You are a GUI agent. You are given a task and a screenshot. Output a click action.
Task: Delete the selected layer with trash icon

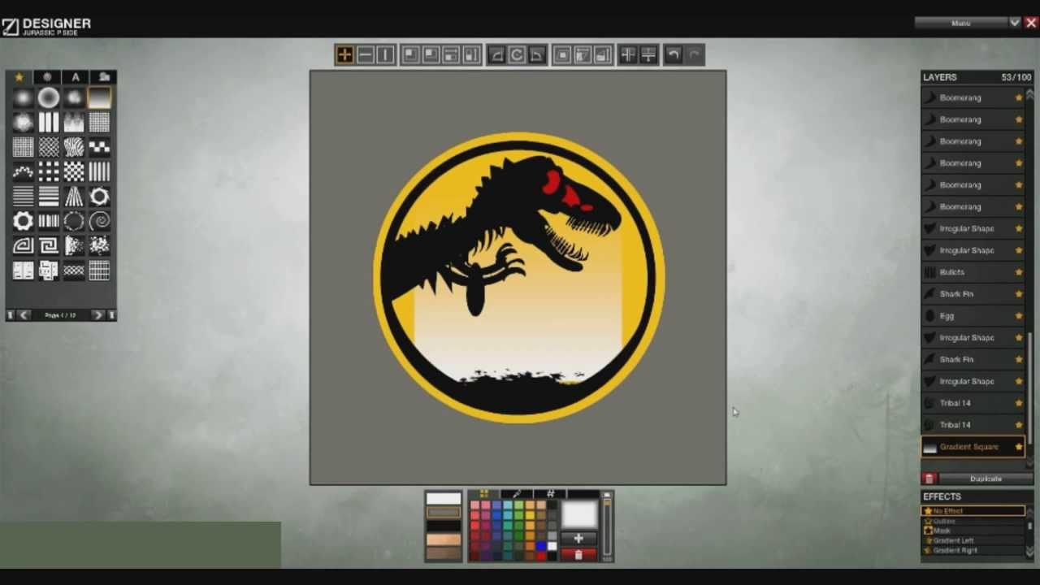click(x=929, y=479)
